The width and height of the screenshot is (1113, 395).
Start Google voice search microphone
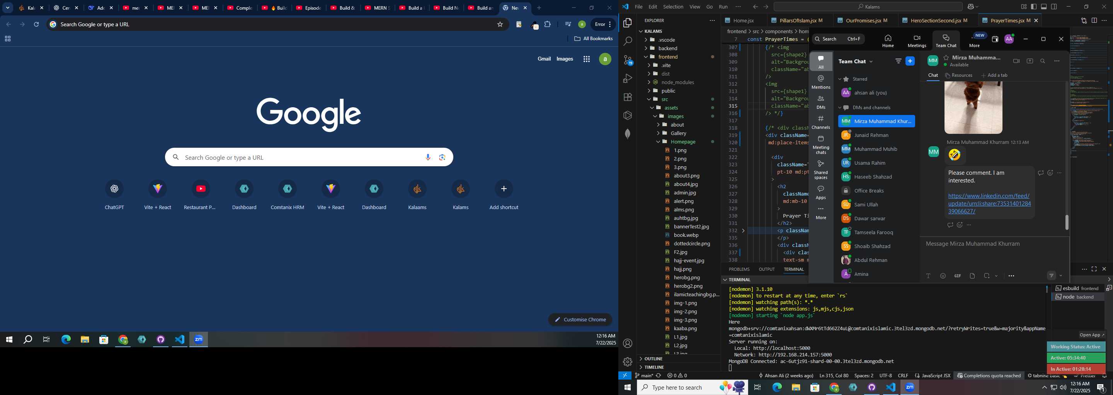[428, 157]
